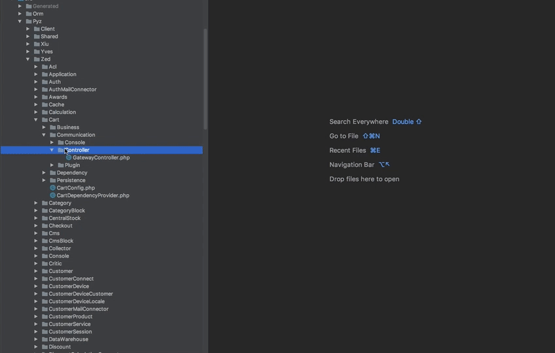Click the Acl folder icon

coord(45,67)
